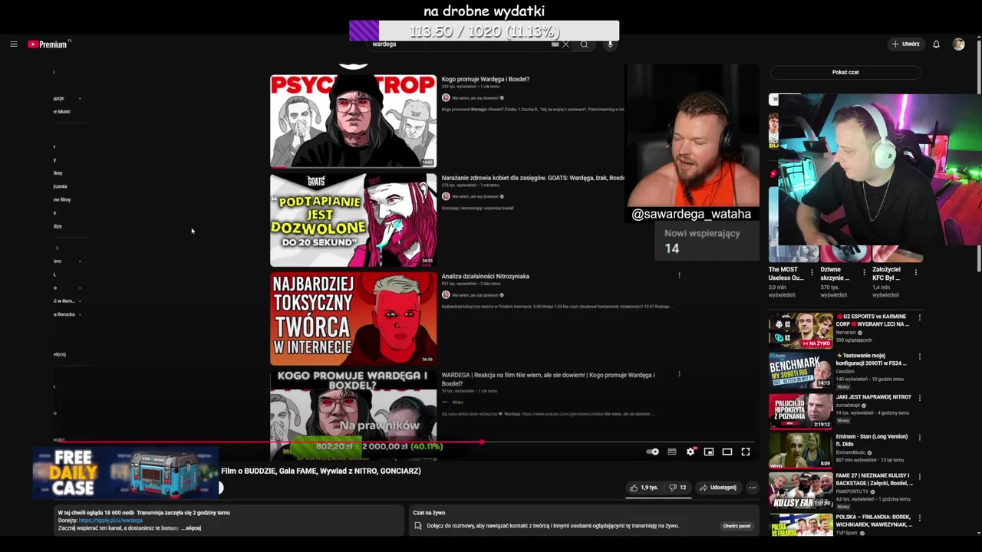Share the video via Udostępnij
Viewport: 982px width, 552px height.
click(717, 488)
